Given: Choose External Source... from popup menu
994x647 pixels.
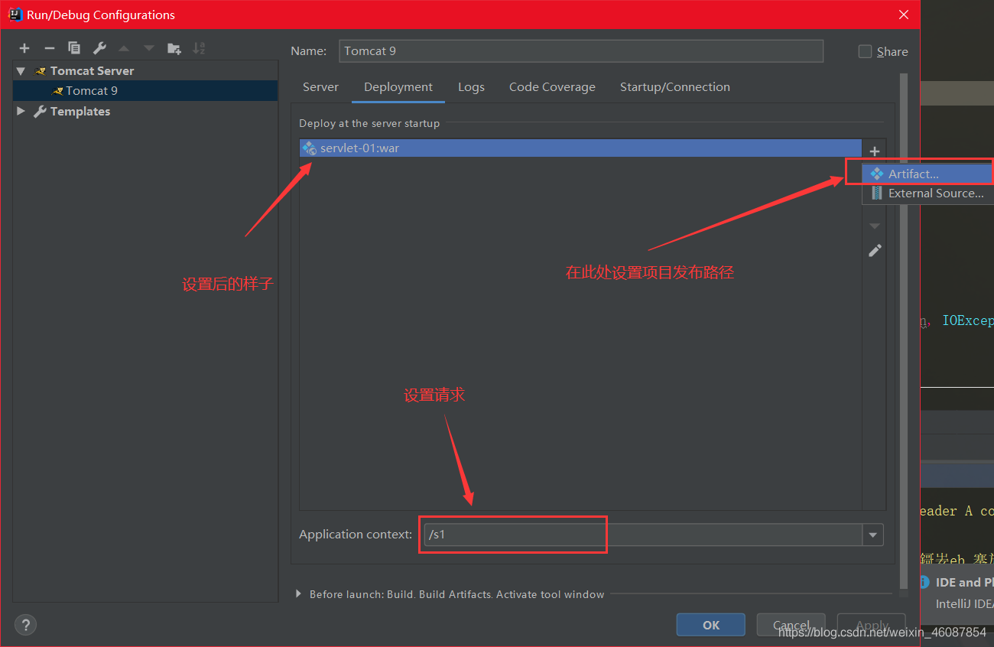Looking at the screenshot, I should tap(927, 193).
